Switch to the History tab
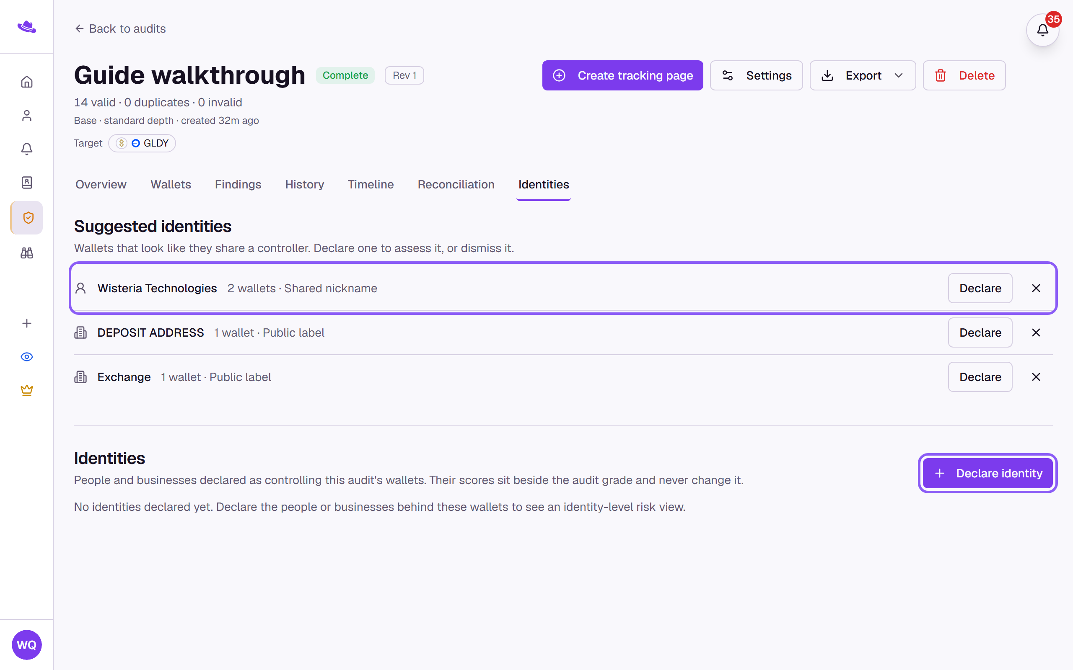 (x=305, y=184)
